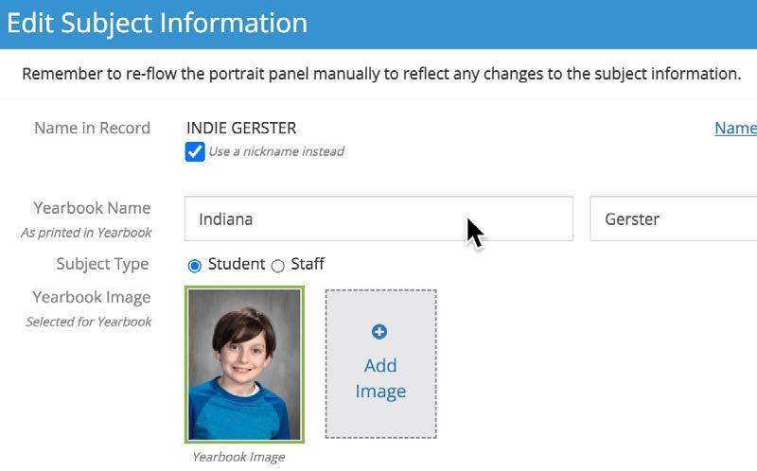This screenshot has width=757, height=471.
Task: Click the Gerster last name field
Action: click(674, 218)
